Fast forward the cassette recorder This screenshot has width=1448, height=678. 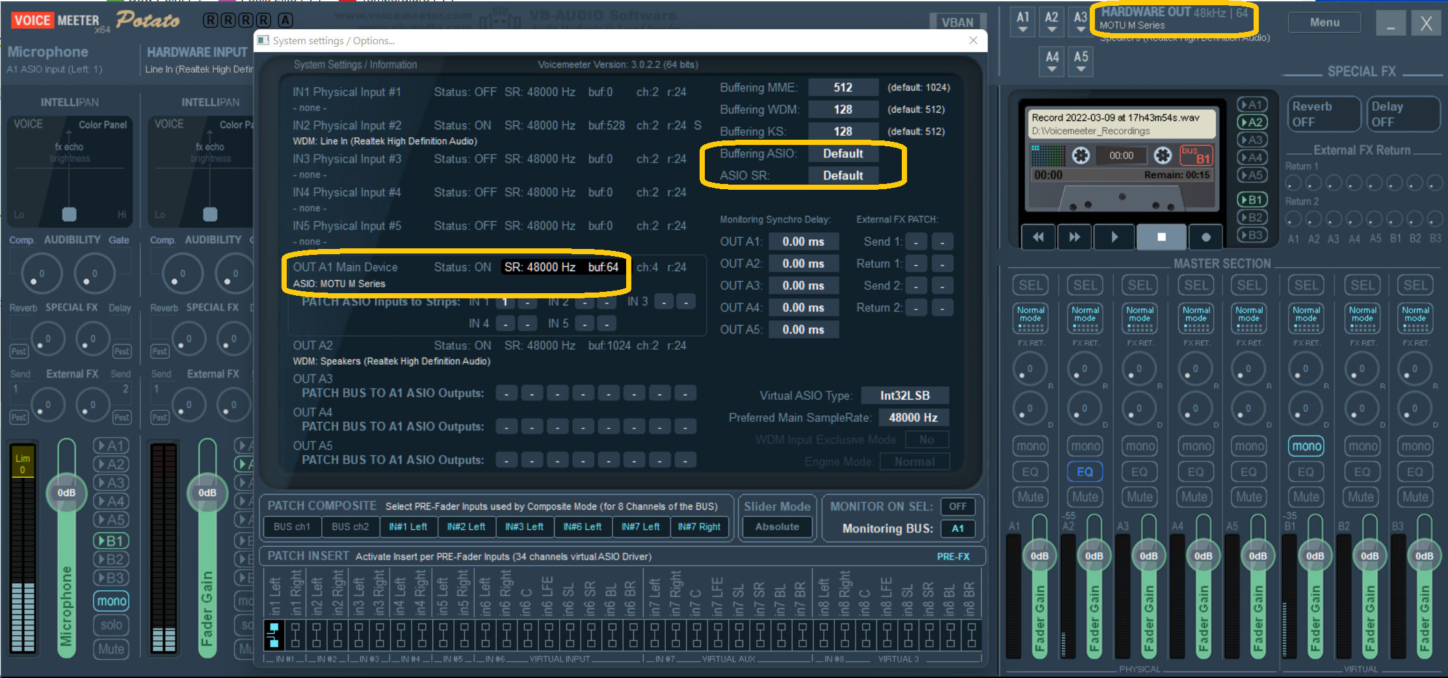point(1075,237)
